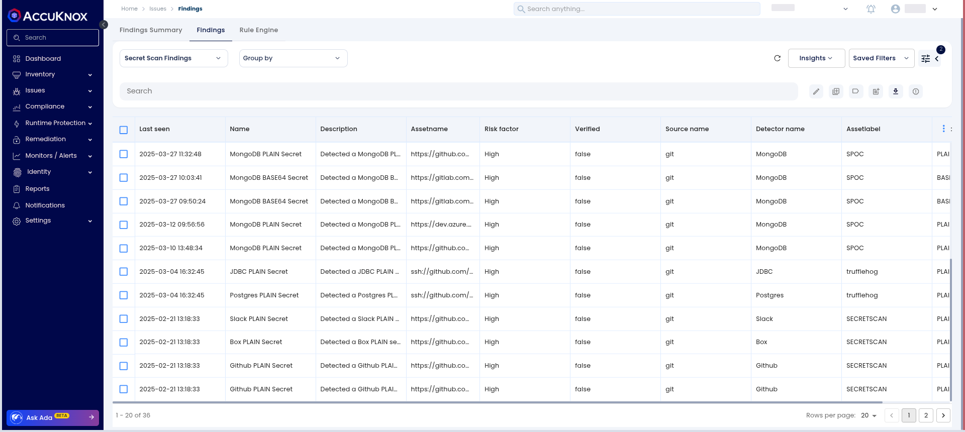
Task: Select the row last seen 2025-03-12 09:56:56
Action: pyautogui.click(x=124, y=225)
